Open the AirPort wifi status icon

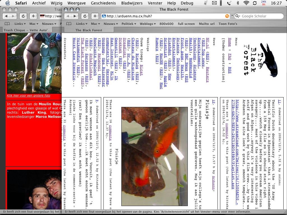click(246, 3)
